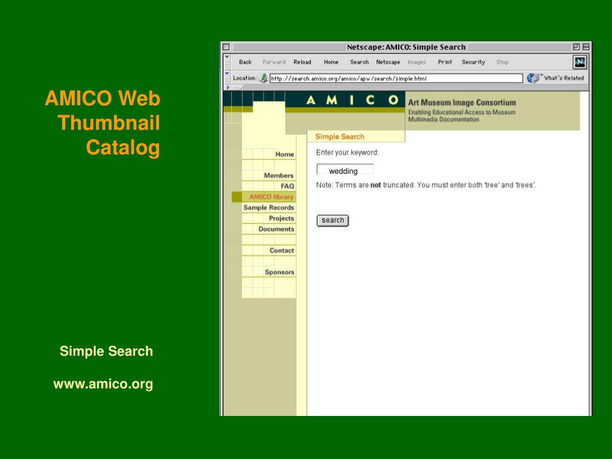Viewport: 612px width, 459px height.
Task: Click the AMICO logo banner
Action: click(x=352, y=100)
